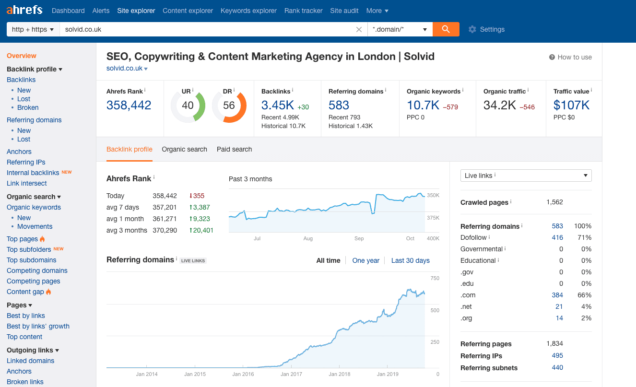This screenshot has height=387, width=636.
Task: Open the http + https protocol dropdown
Action: 33,29
